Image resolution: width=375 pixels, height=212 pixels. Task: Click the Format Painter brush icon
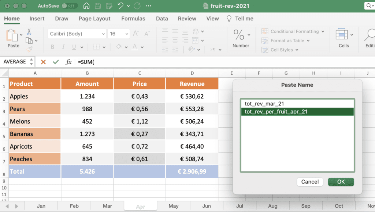[29, 49]
